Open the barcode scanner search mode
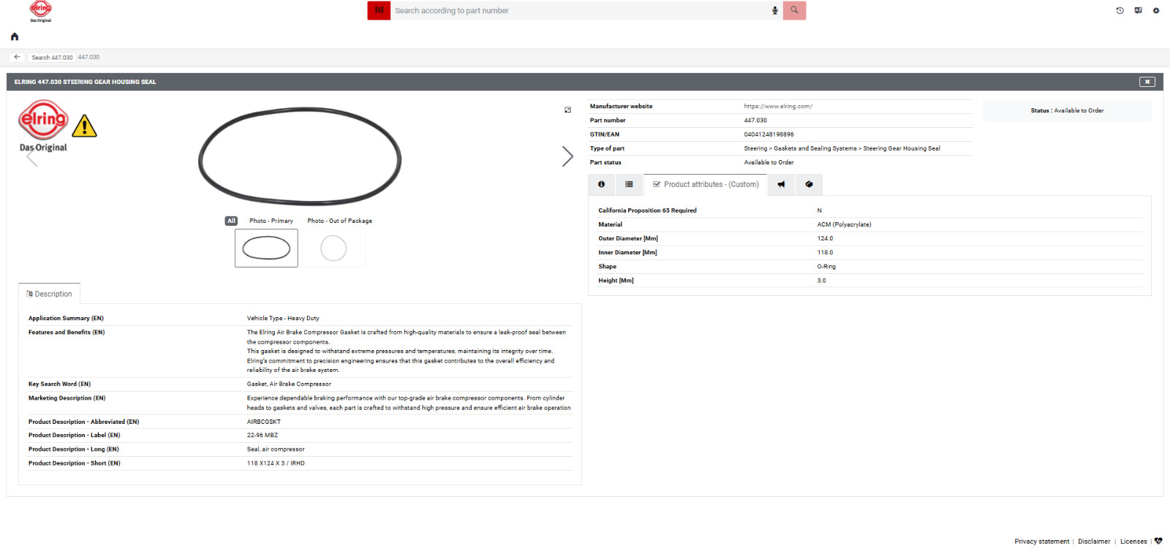The height and width of the screenshot is (551, 1170). click(379, 10)
